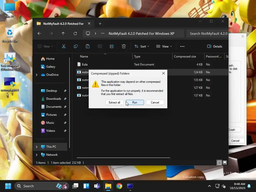
Task: Show hidden system tray icons
Action: pos(209,186)
